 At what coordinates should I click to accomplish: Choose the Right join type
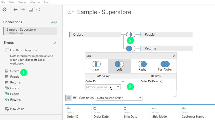(142, 66)
